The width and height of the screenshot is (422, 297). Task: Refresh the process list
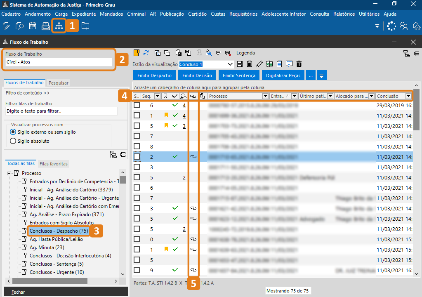click(146, 53)
